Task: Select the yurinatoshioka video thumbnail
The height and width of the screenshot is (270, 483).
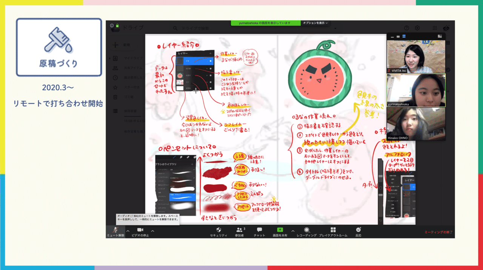Action: [416, 90]
